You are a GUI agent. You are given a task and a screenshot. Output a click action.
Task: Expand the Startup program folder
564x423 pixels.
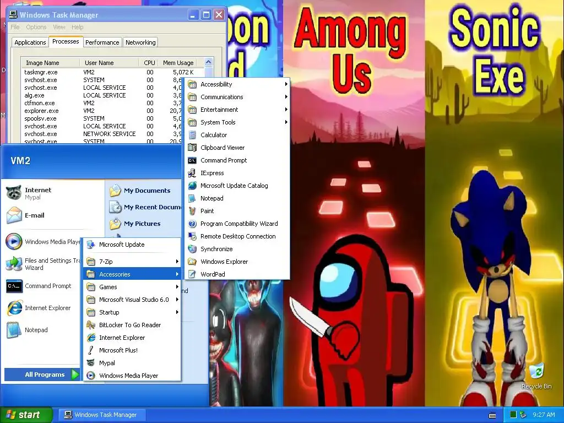click(132, 312)
